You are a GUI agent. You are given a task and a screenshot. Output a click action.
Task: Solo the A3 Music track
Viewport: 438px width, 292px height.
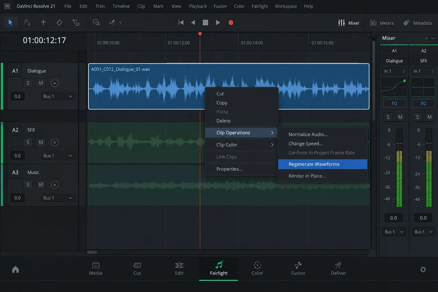pyautogui.click(x=28, y=184)
